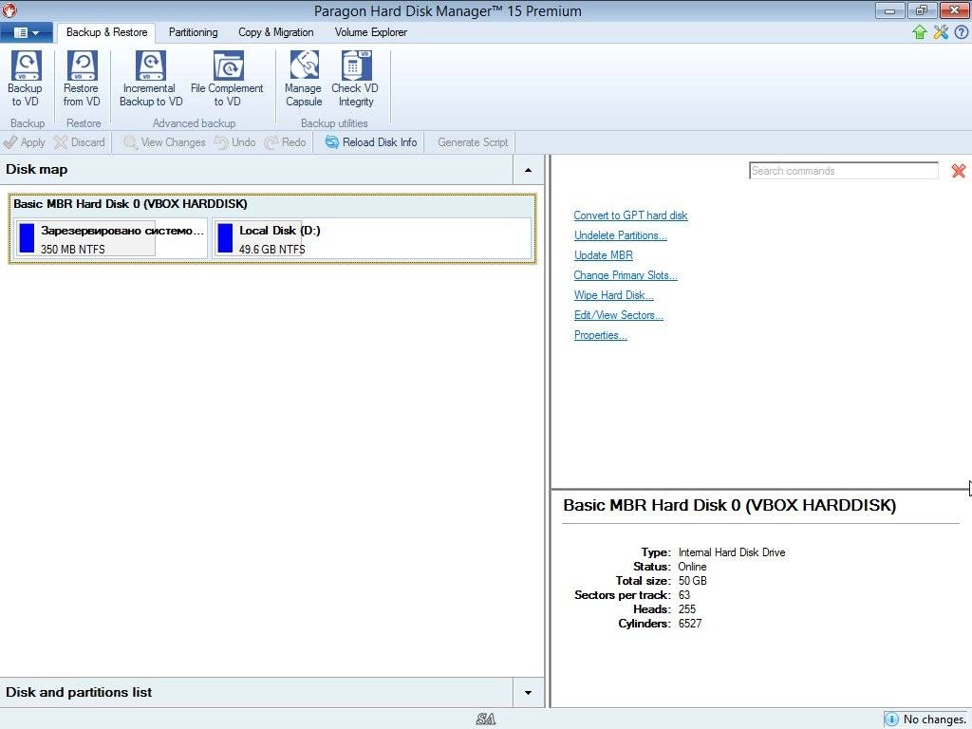
Task: Click Reload Disk Info button
Action: pyautogui.click(x=371, y=142)
